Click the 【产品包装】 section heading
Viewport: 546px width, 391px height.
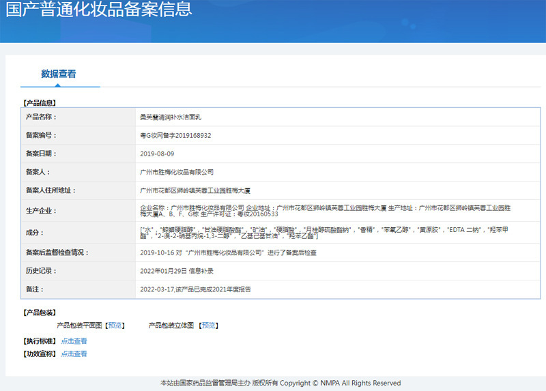[x=40, y=313]
